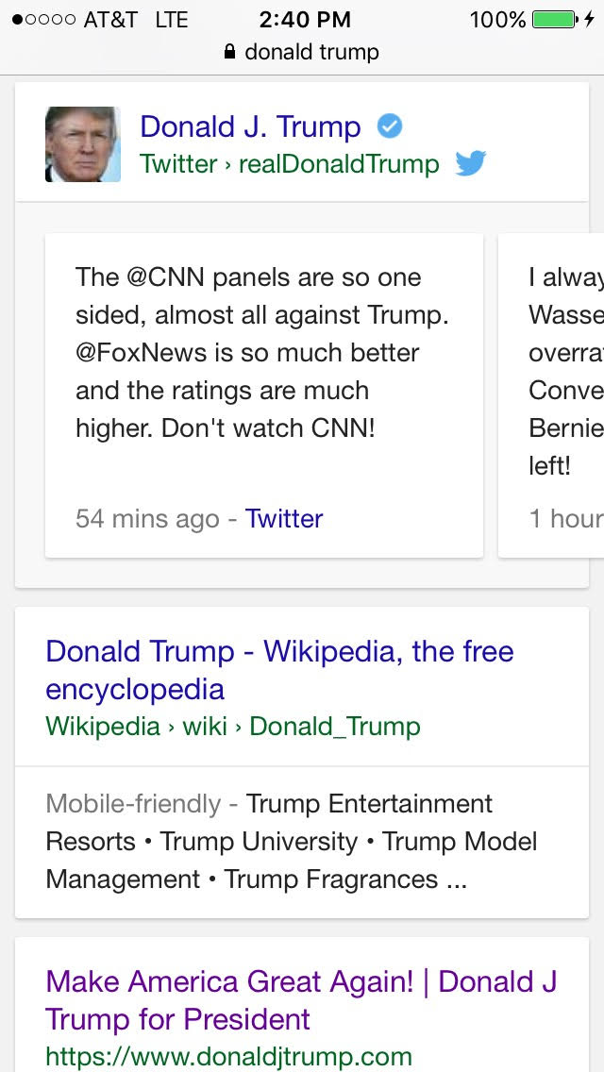Open the Twitter › realDonaldTrump breadcrumb
604x1072 pixels.
[289, 164]
